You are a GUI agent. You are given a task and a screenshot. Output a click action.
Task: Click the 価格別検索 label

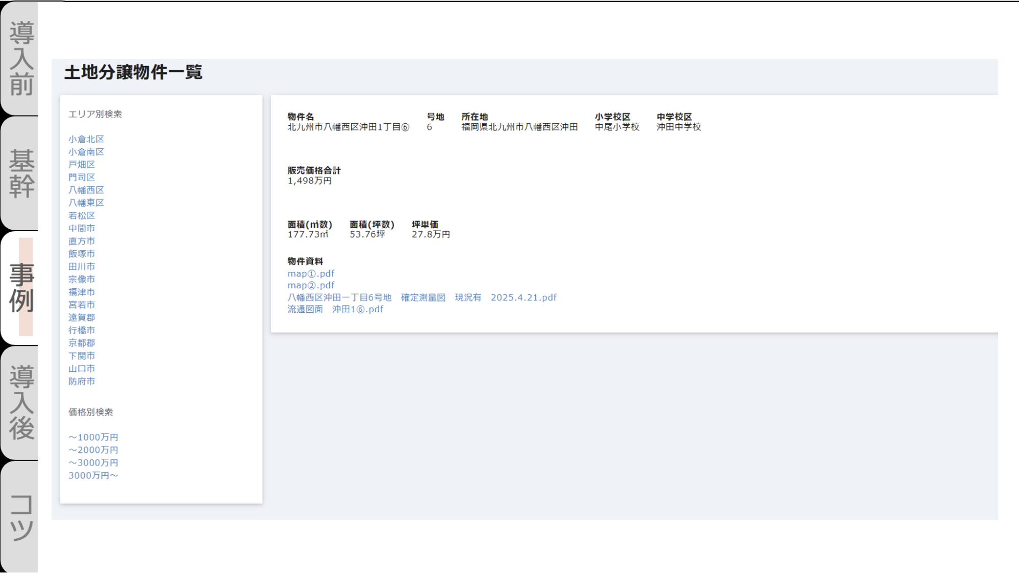(x=91, y=412)
